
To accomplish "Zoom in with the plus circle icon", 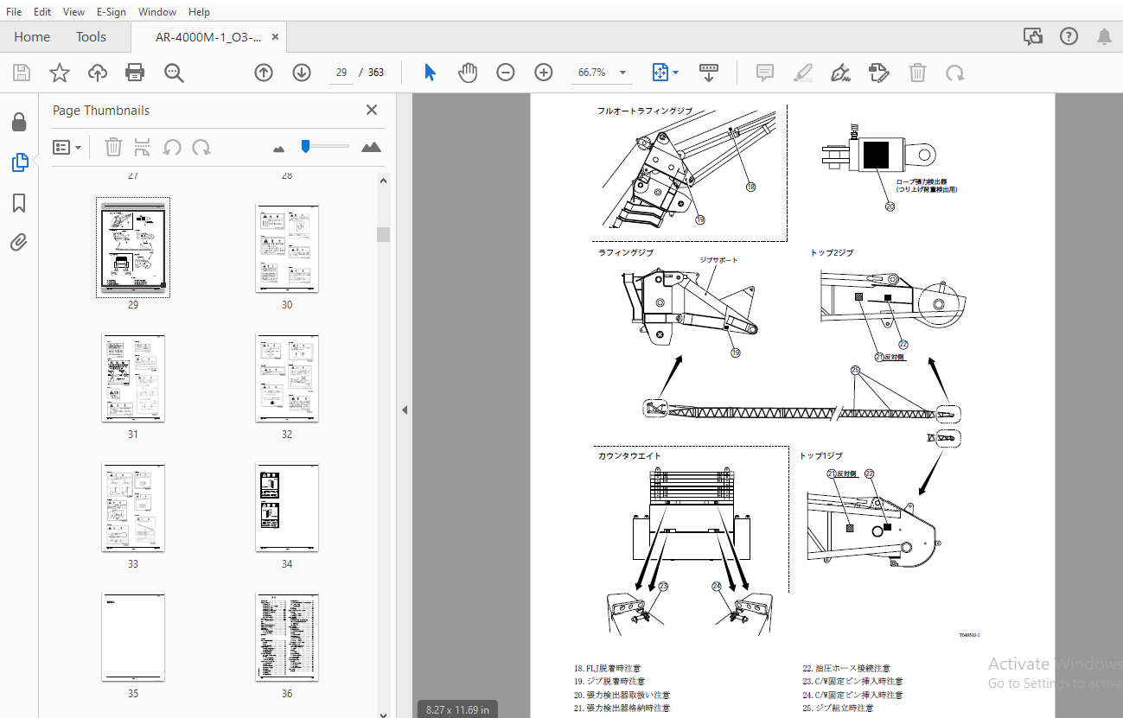I will [544, 73].
